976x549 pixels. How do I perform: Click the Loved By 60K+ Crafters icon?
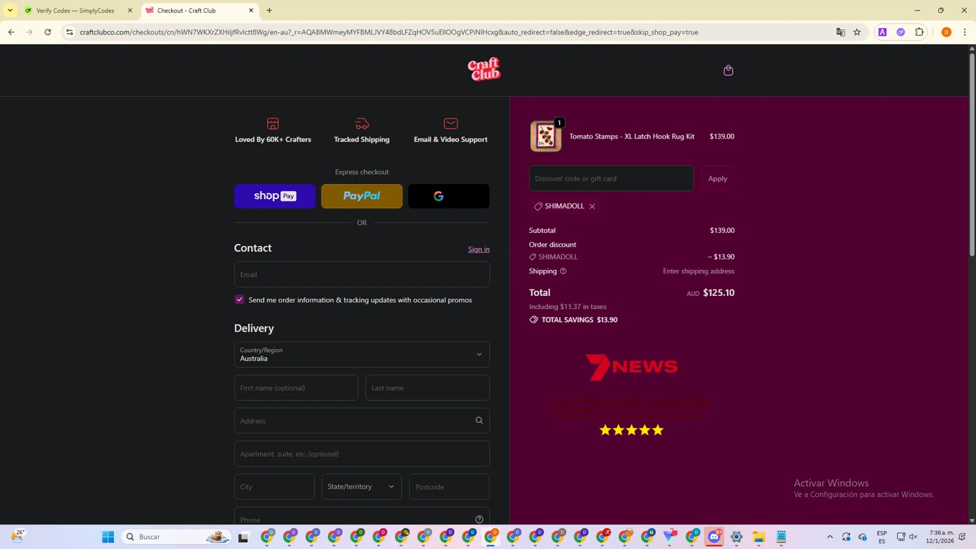pos(273,124)
